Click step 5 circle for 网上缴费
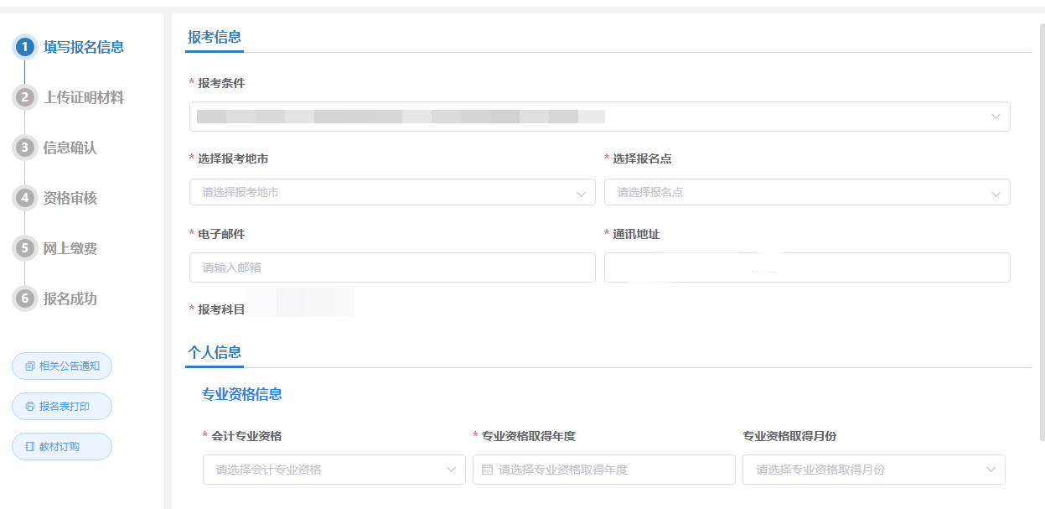 point(26,248)
